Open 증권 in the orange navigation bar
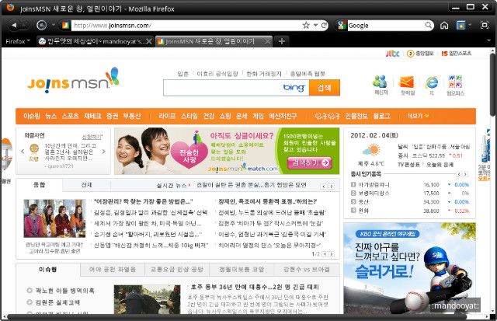 click(x=112, y=116)
